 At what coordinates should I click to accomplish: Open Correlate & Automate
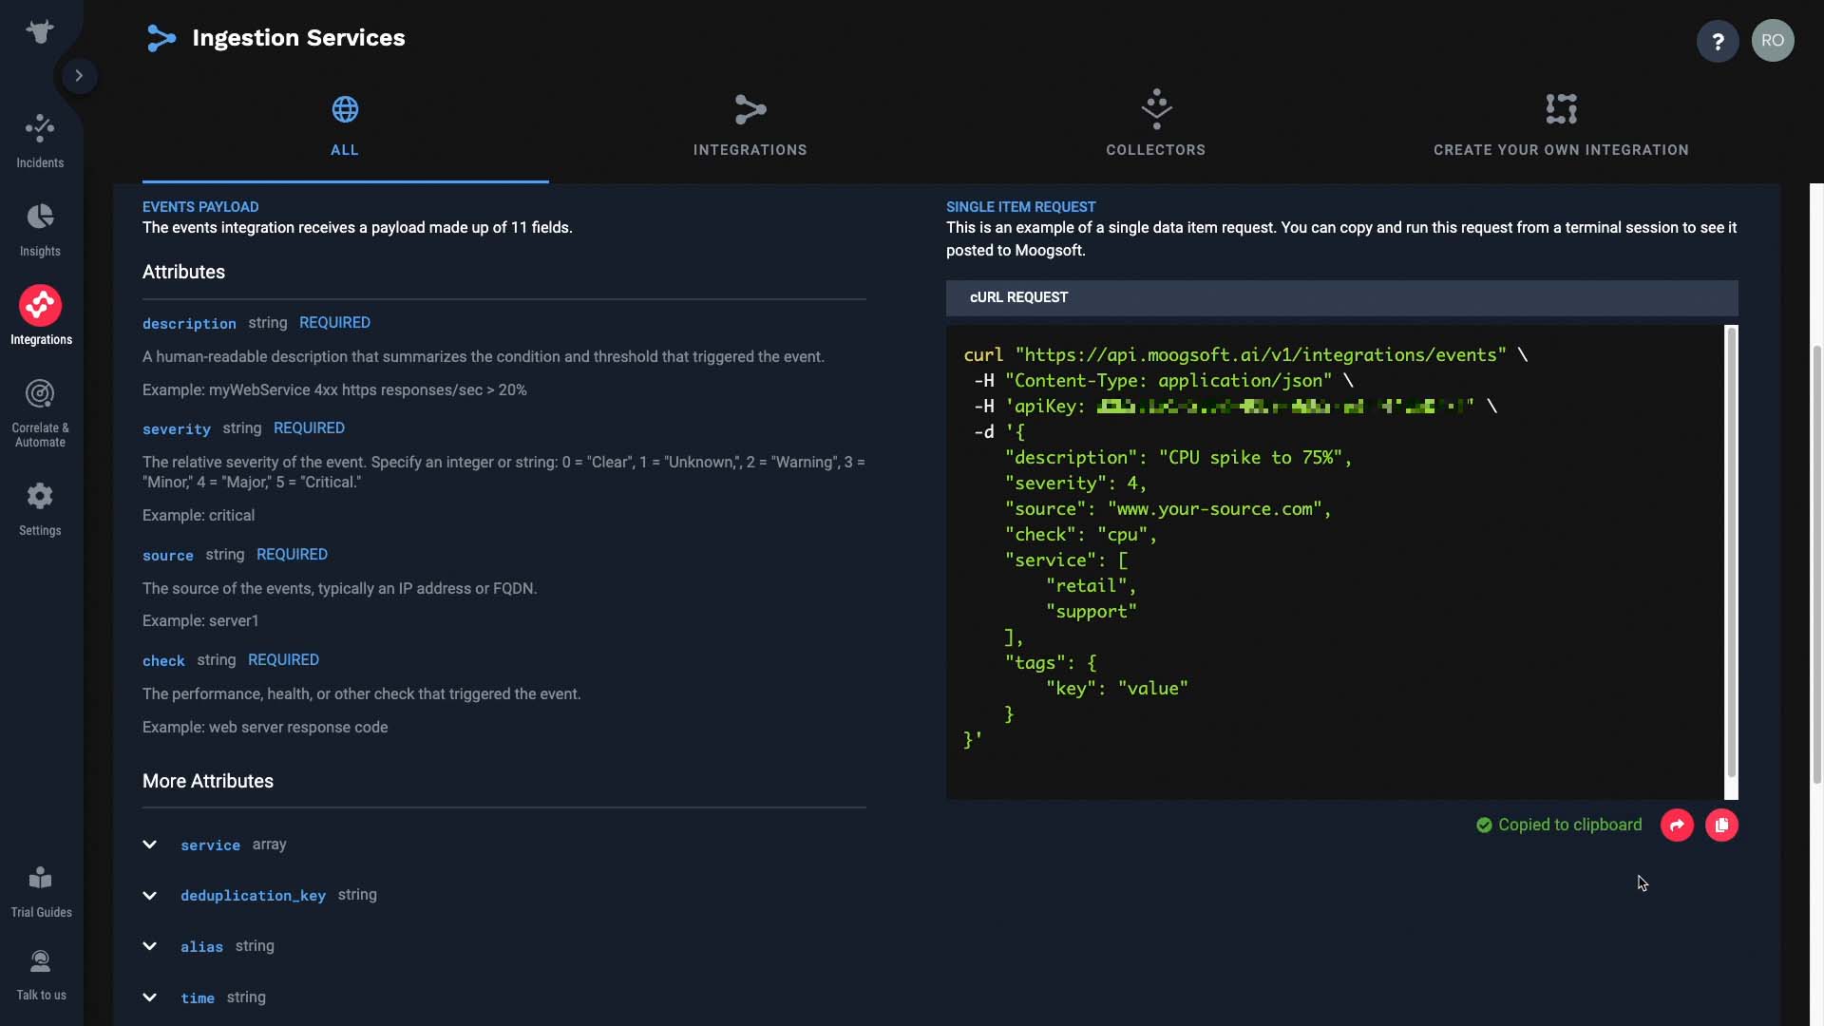point(40,413)
